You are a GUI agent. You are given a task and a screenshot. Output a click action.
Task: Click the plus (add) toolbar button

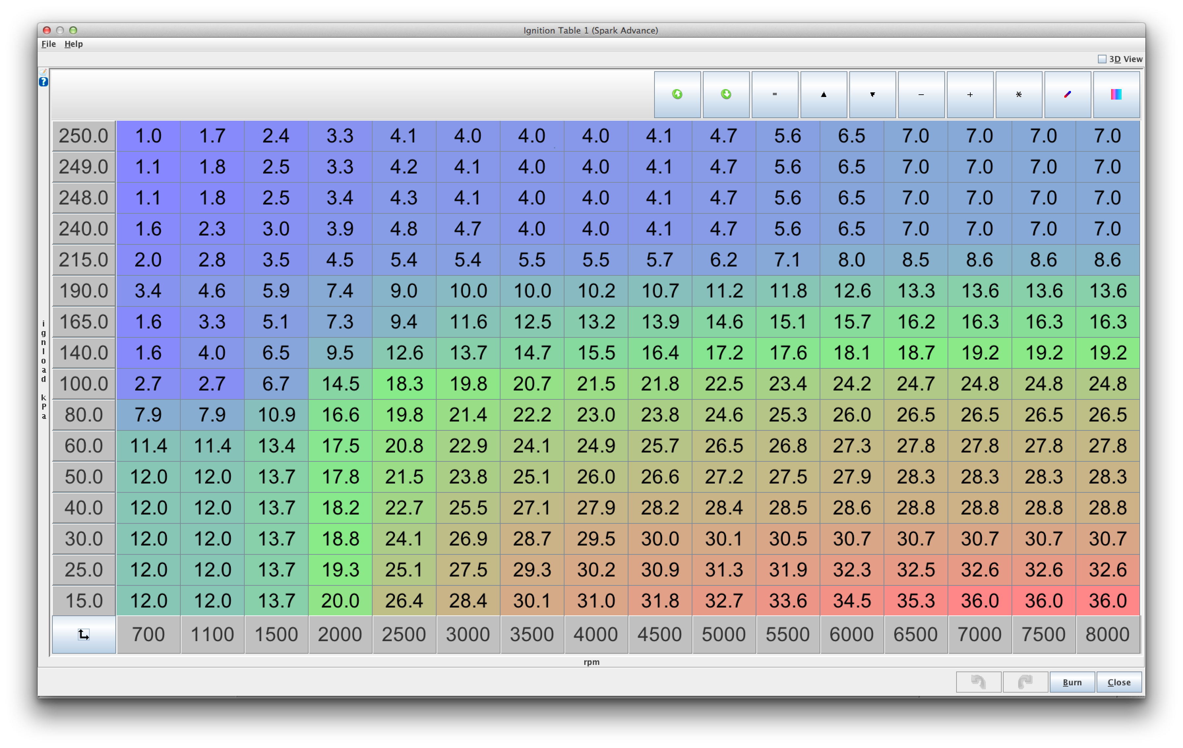tap(970, 94)
